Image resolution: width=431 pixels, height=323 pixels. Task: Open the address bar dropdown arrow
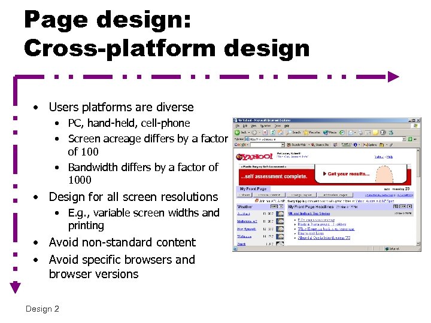click(404, 139)
